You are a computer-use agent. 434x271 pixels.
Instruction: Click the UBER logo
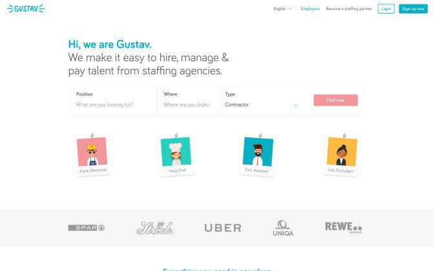point(223,228)
